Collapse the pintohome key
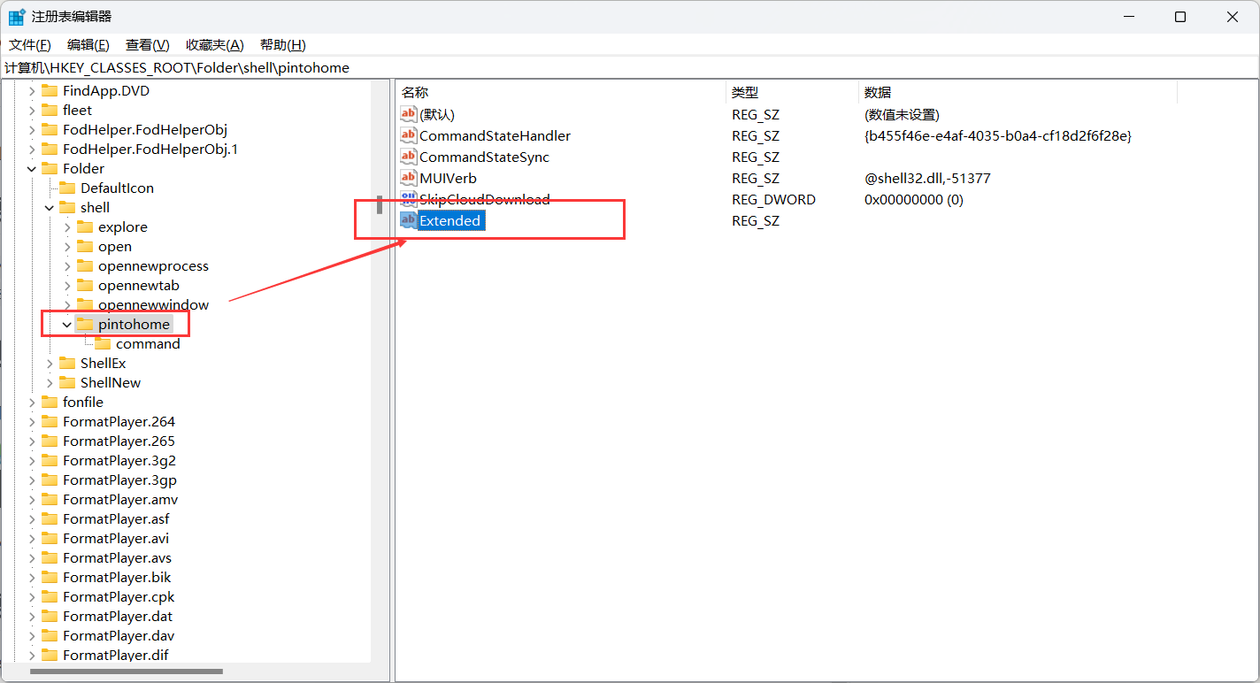The width and height of the screenshot is (1260, 683). click(x=67, y=324)
